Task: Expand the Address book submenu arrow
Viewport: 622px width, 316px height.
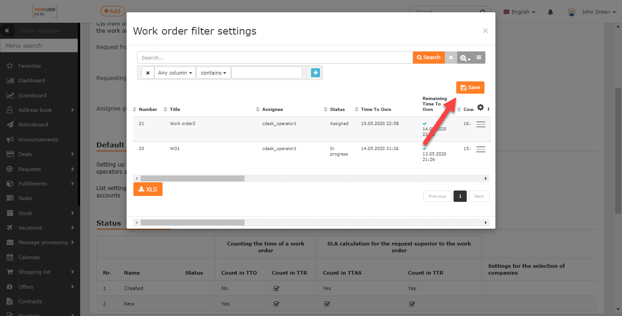Action: click(x=73, y=110)
